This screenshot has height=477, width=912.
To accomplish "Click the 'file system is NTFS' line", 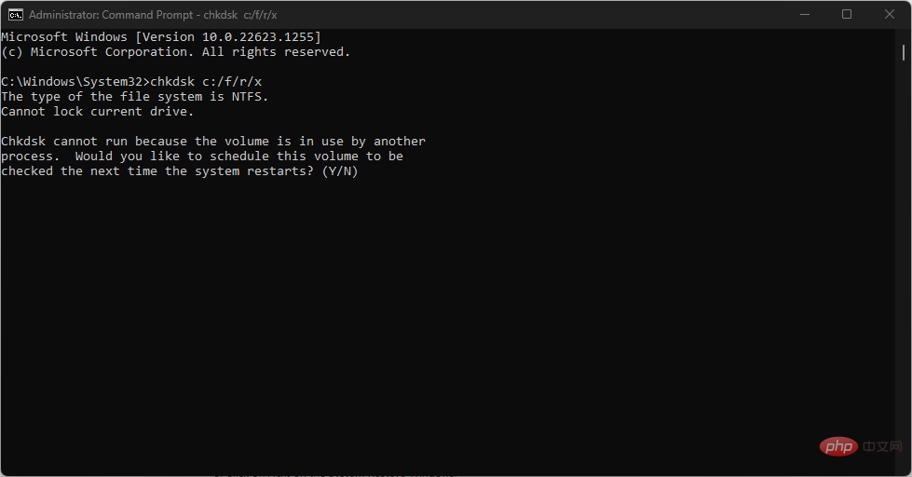I will [134, 97].
